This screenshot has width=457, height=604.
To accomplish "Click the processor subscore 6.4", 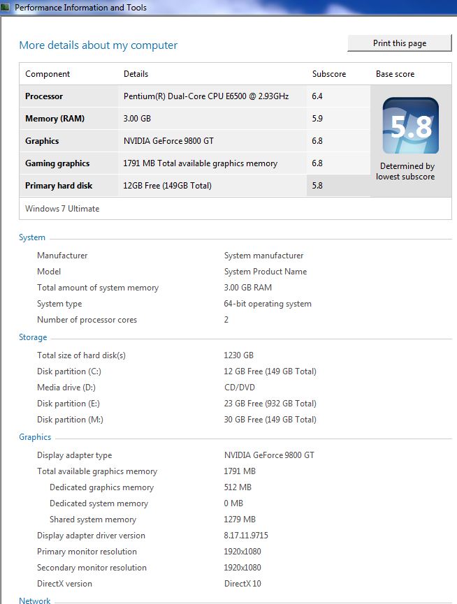I will click(317, 96).
